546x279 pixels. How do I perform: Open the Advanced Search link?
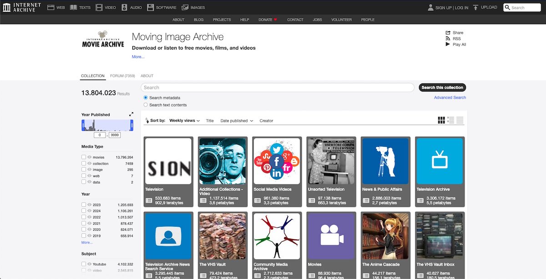pyautogui.click(x=450, y=98)
